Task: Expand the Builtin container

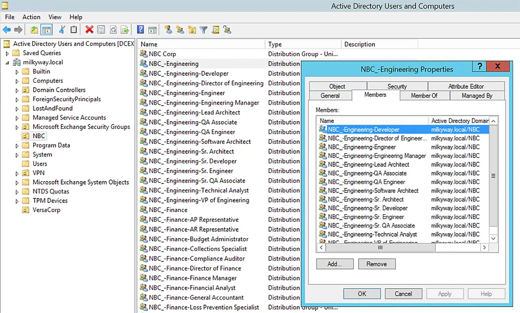Action: click(x=17, y=72)
